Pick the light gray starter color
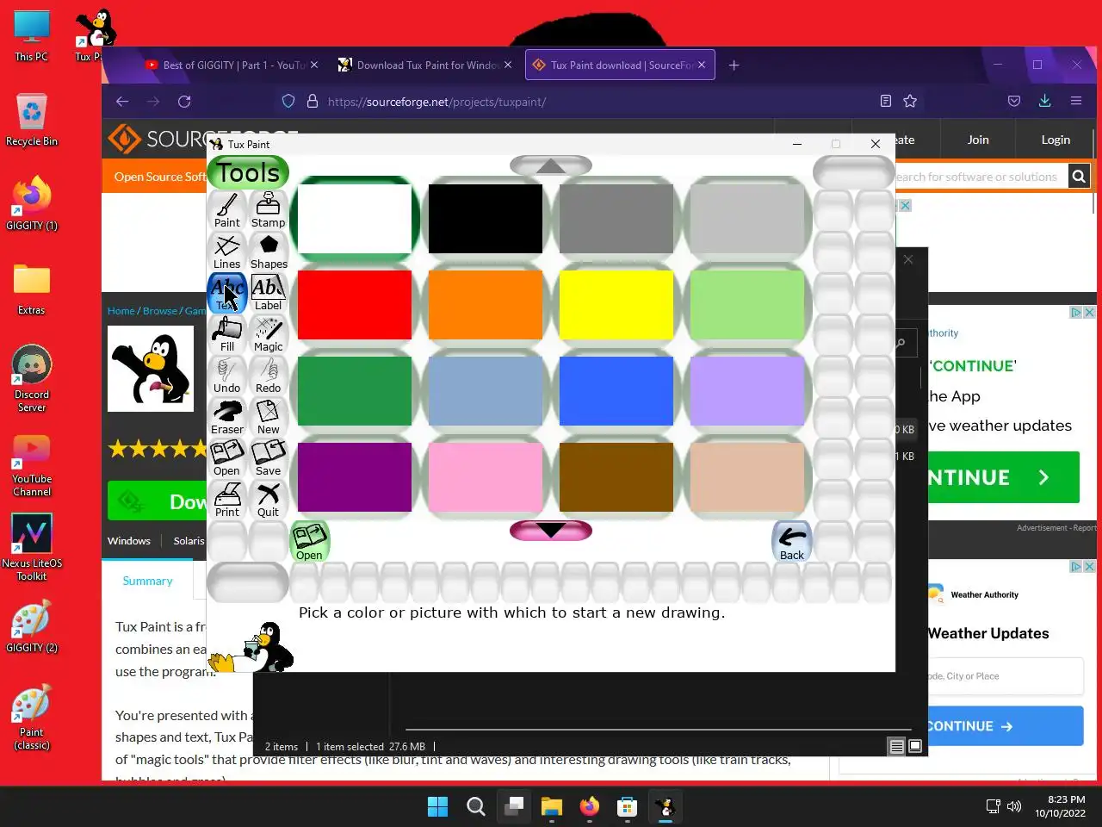1102x827 pixels. coord(747,219)
